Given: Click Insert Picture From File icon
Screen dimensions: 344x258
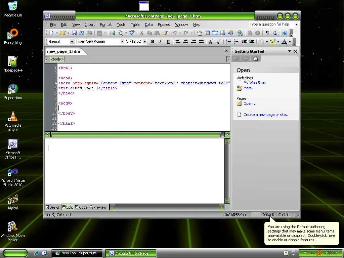Looking at the screenshot, I should click(223, 33).
